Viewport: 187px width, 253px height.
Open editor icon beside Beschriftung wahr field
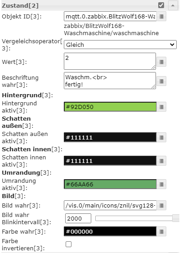coord(161,81)
